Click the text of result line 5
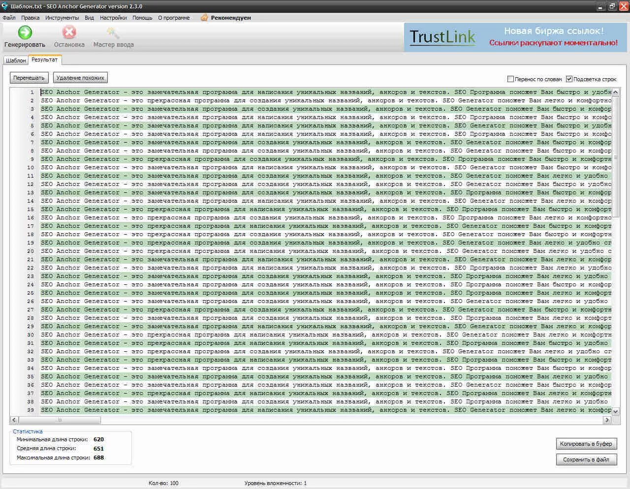 click(326, 125)
